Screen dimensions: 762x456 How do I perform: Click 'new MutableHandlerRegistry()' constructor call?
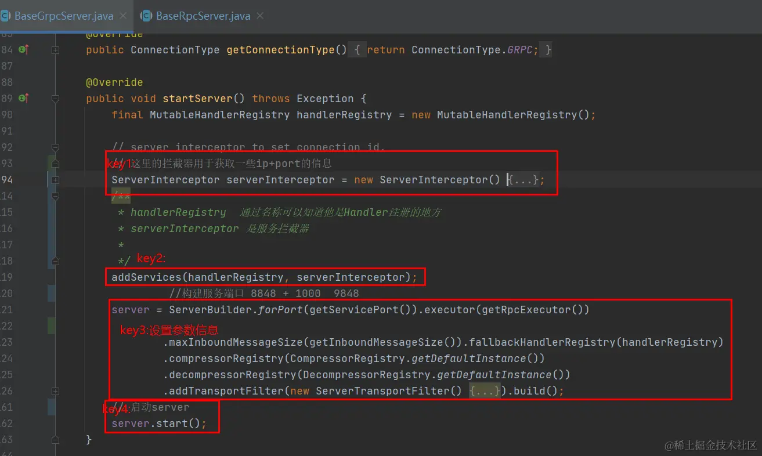click(x=501, y=115)
